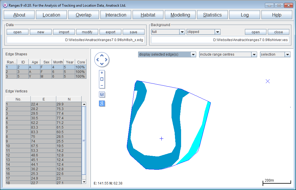Click the Google map icon
The height and width of the screenshot is (190, 296).
[x=102, y=104]
